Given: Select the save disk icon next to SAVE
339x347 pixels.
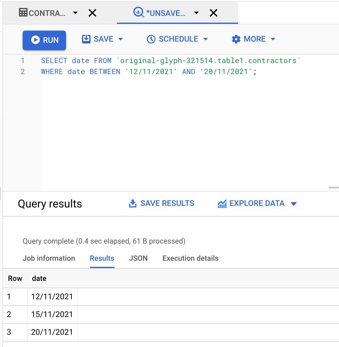Looking at the screenshot, I should [86, 39].
